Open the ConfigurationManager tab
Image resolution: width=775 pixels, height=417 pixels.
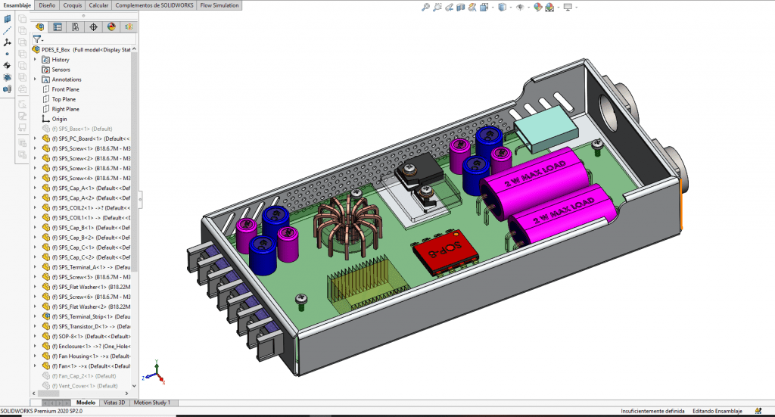[76, 27]
